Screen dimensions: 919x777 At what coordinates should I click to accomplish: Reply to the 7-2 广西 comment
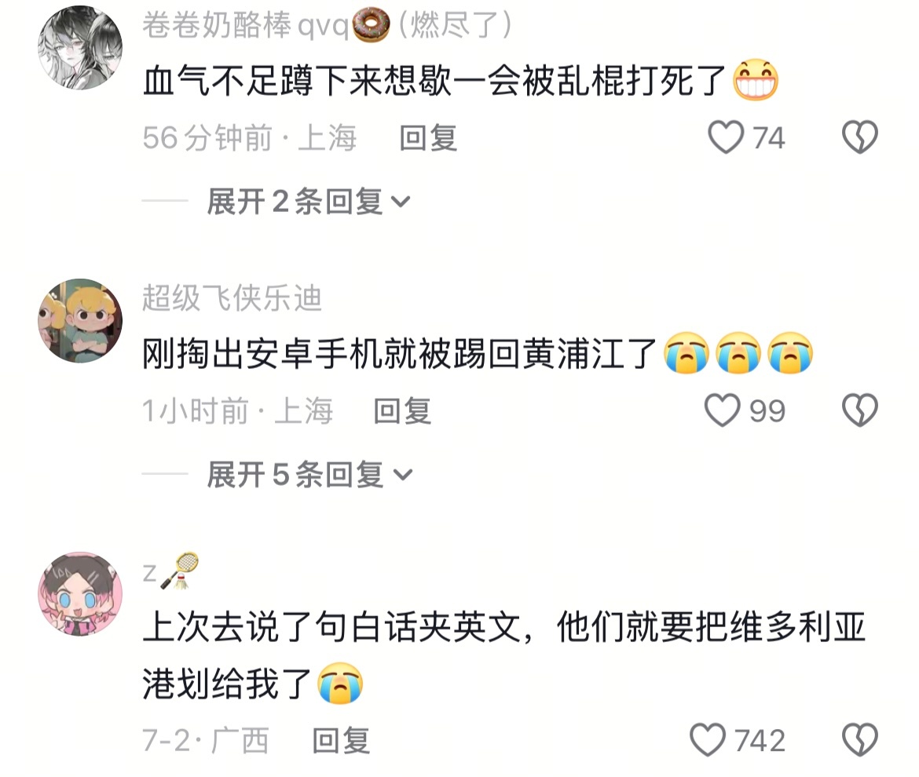(341, 741)
